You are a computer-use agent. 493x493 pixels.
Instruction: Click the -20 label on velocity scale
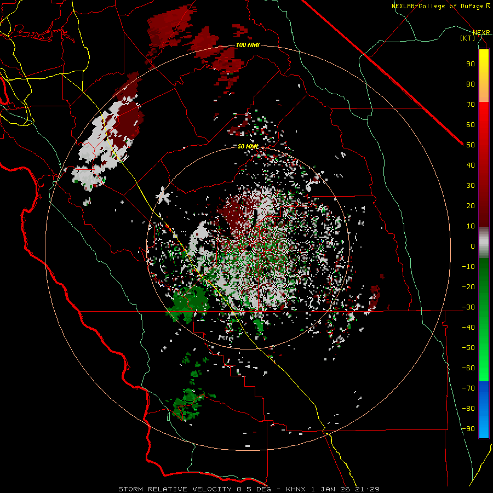[x=468, y=286]
